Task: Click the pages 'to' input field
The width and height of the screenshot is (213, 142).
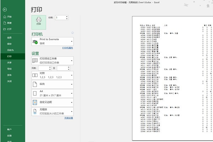Action: [62, 68]
